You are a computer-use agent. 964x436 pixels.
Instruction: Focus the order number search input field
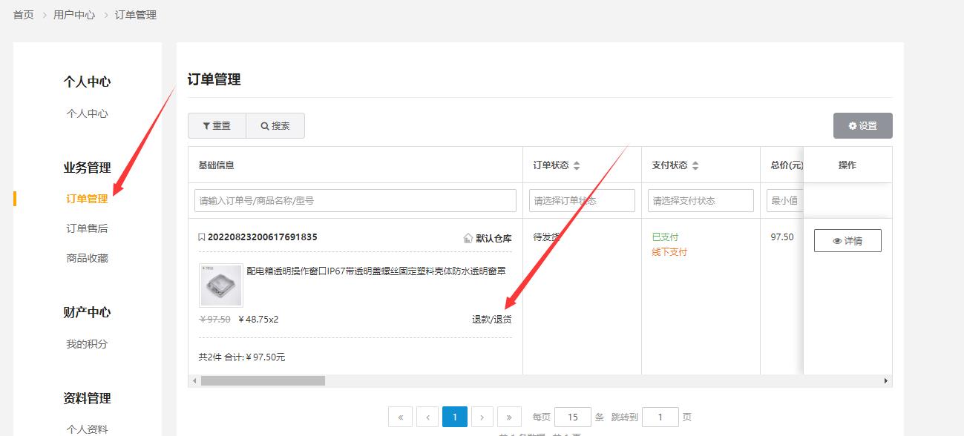[355, 200]
